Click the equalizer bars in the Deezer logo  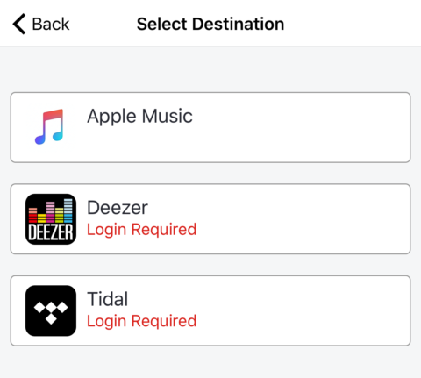click(51, 210)
